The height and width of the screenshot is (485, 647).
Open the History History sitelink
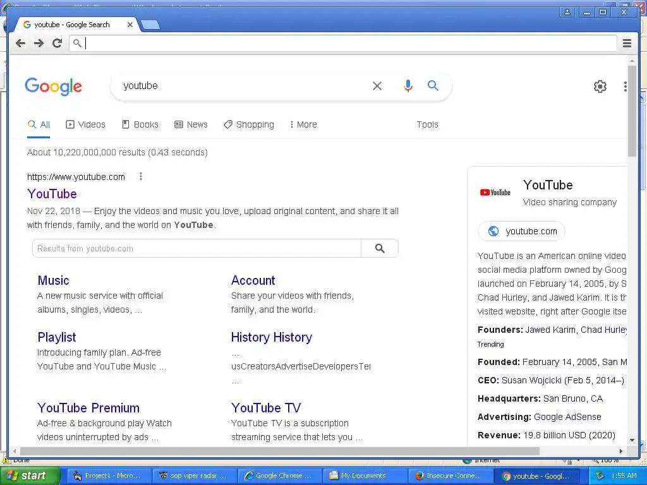click(x=272, y=337)
